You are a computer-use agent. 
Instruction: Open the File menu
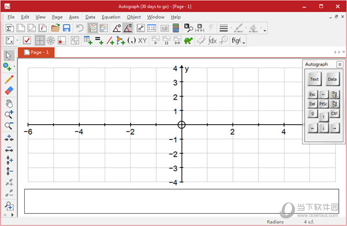click(11, 17)
